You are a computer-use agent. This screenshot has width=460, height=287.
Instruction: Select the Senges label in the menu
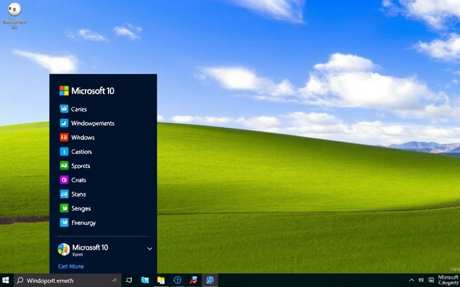(x=81, y=209)
